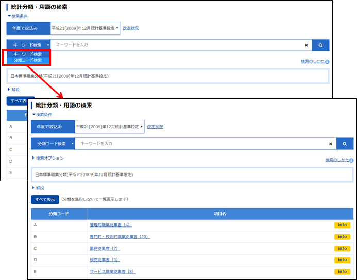Click the すべて表示 button in the lower panel
This screenshot has width=357, height=280.
tap(45, 199)
